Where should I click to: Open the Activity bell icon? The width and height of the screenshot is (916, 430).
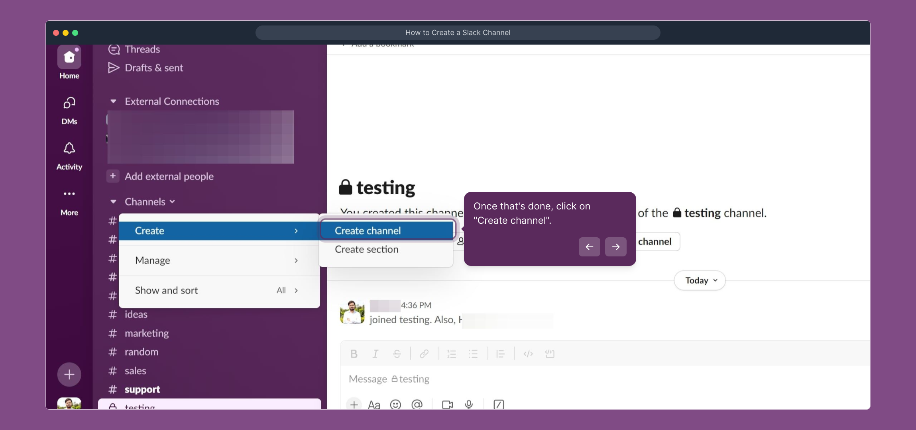pyautogui.click(x=69, y=148)
